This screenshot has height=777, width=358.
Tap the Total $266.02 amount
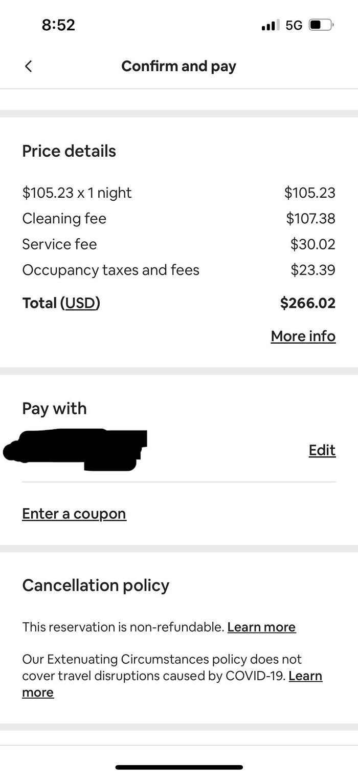(307, 303)
